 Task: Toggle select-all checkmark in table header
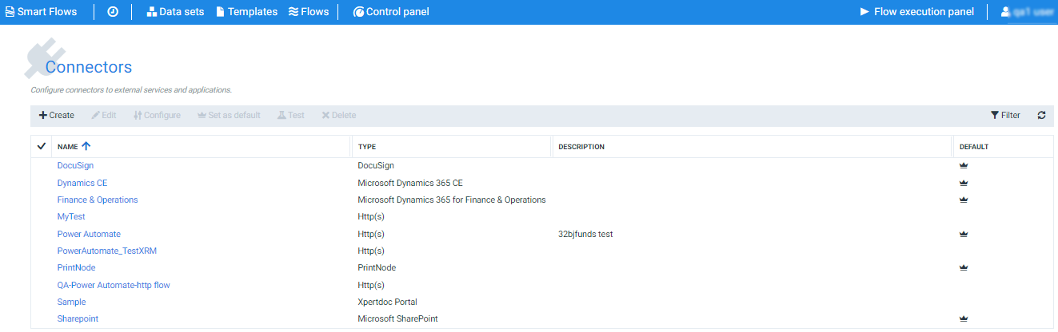[42, 147]
